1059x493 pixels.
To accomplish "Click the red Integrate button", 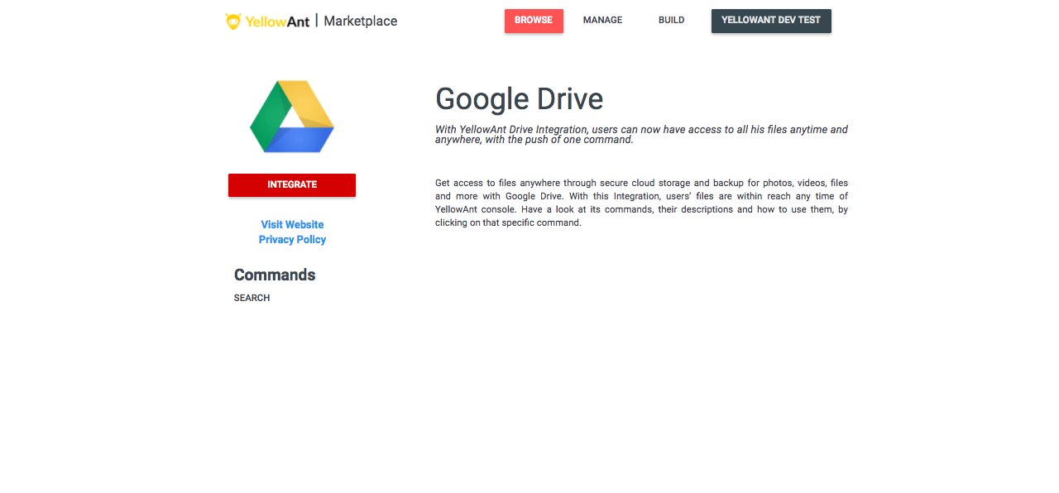I will coord(292,185).
